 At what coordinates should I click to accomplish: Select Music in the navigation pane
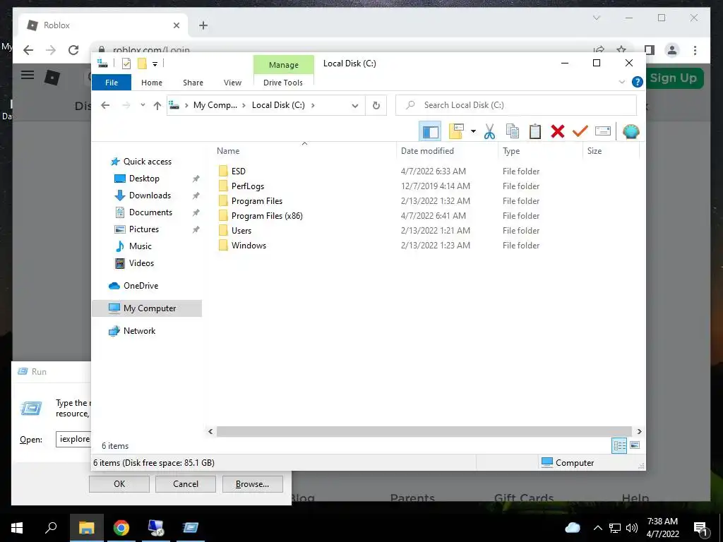click(x=141, y=246)
